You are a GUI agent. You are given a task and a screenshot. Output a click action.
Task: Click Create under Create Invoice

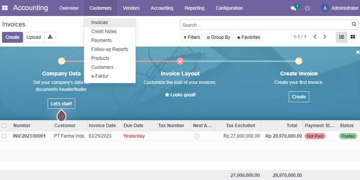[299, 97]
